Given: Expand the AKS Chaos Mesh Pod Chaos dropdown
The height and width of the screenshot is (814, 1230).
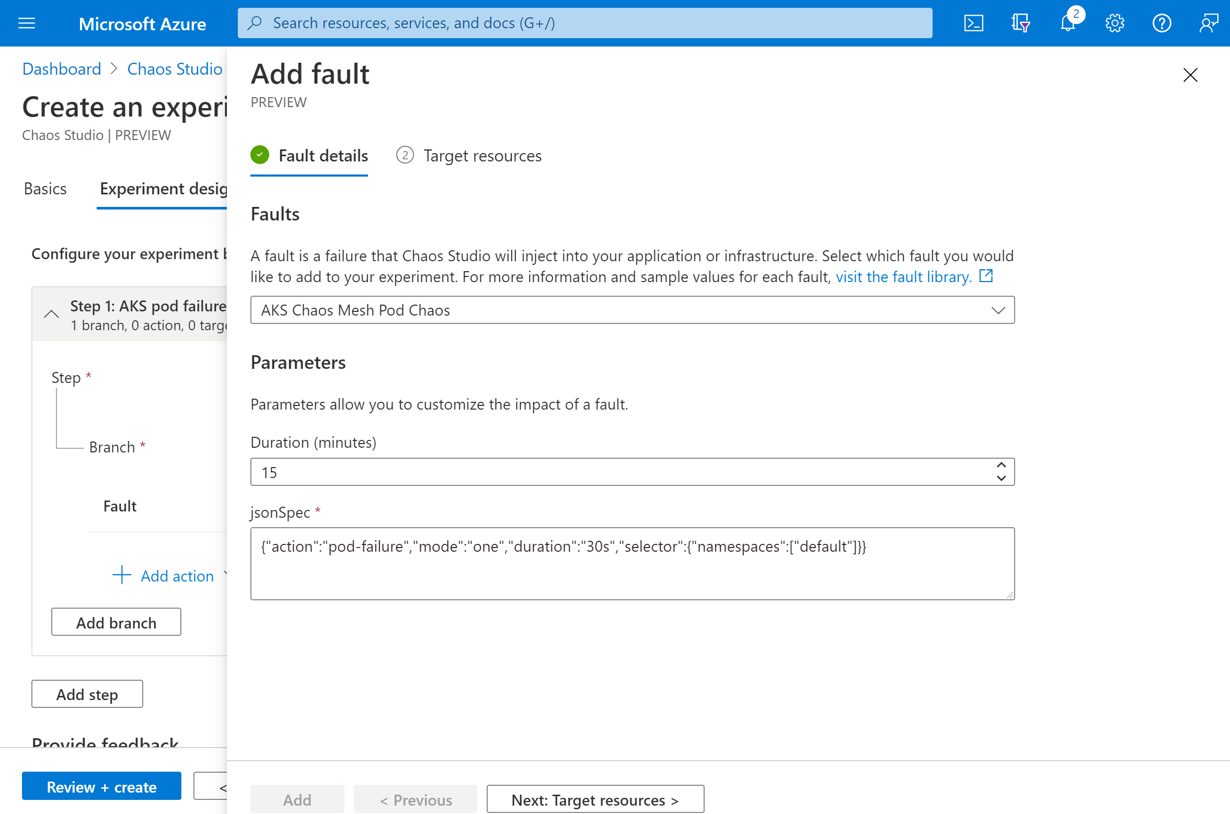Looking at the screenshot, I should (x=998, y=310).
